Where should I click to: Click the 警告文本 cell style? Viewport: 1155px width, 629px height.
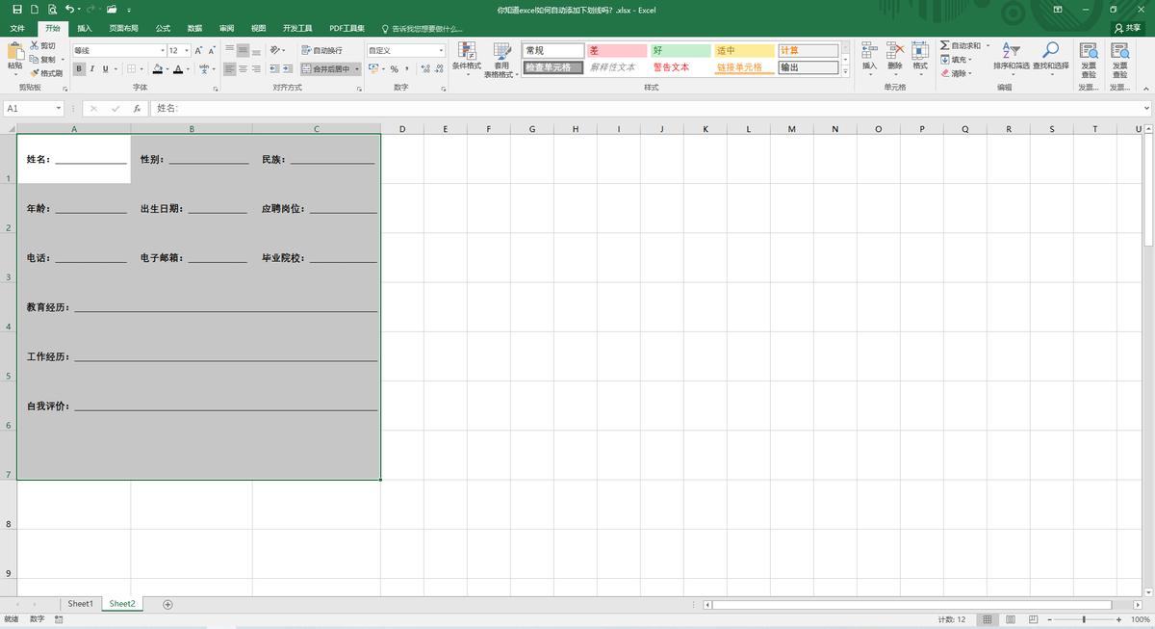click(x=674, y=67)
